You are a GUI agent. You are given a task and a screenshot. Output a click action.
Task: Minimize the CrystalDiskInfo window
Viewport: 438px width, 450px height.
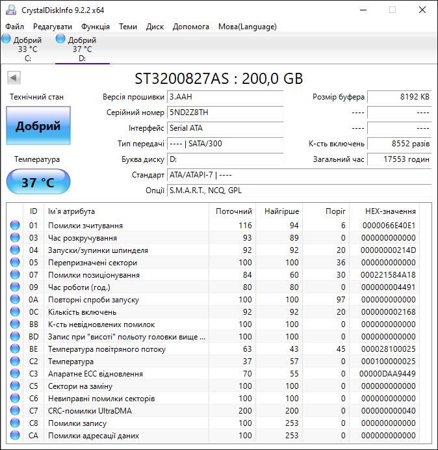[x=363, y=10]
